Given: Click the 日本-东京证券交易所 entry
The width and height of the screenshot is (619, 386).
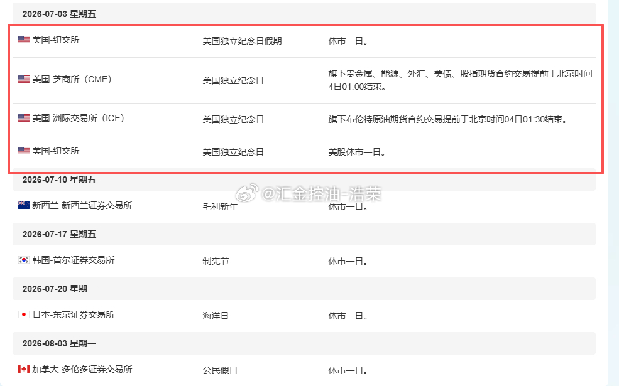Looking at the screenshot, I should (x=74, y=314).
